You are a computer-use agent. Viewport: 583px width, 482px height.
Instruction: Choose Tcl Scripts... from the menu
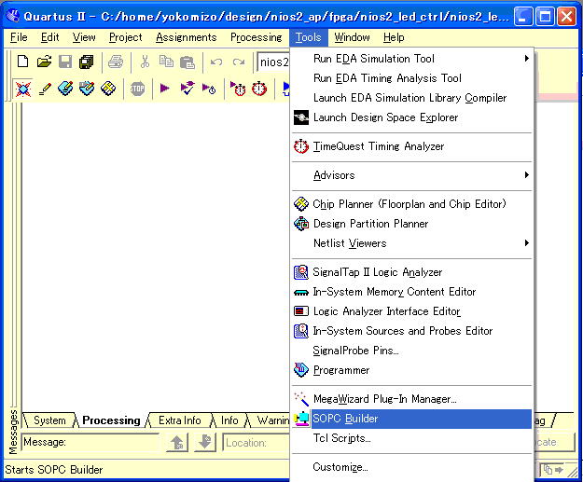click(x=412, y=438)
